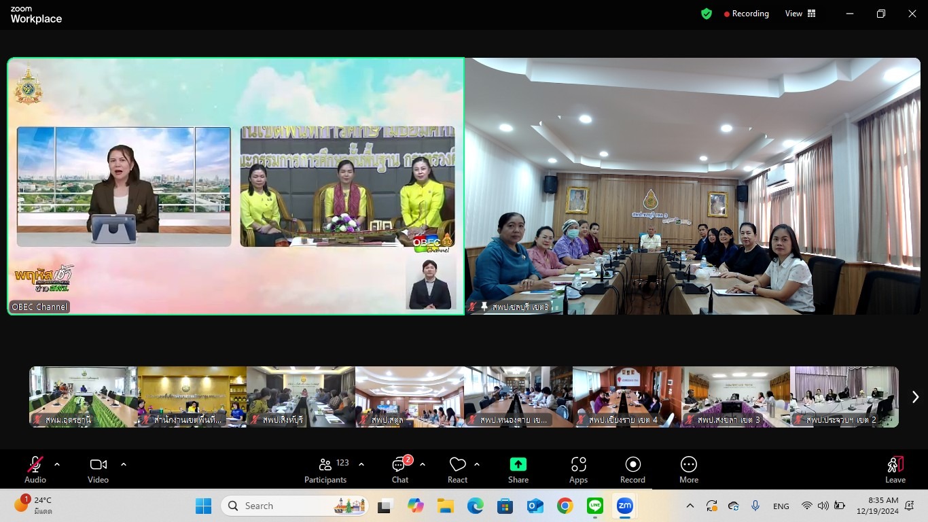Click the green encryption shield icon
Viewport: 928px width, 522px height.
(707, 14)
